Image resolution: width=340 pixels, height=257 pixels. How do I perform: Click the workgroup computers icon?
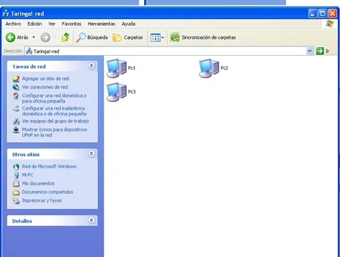pyautogui.click(x=16, y=121)
